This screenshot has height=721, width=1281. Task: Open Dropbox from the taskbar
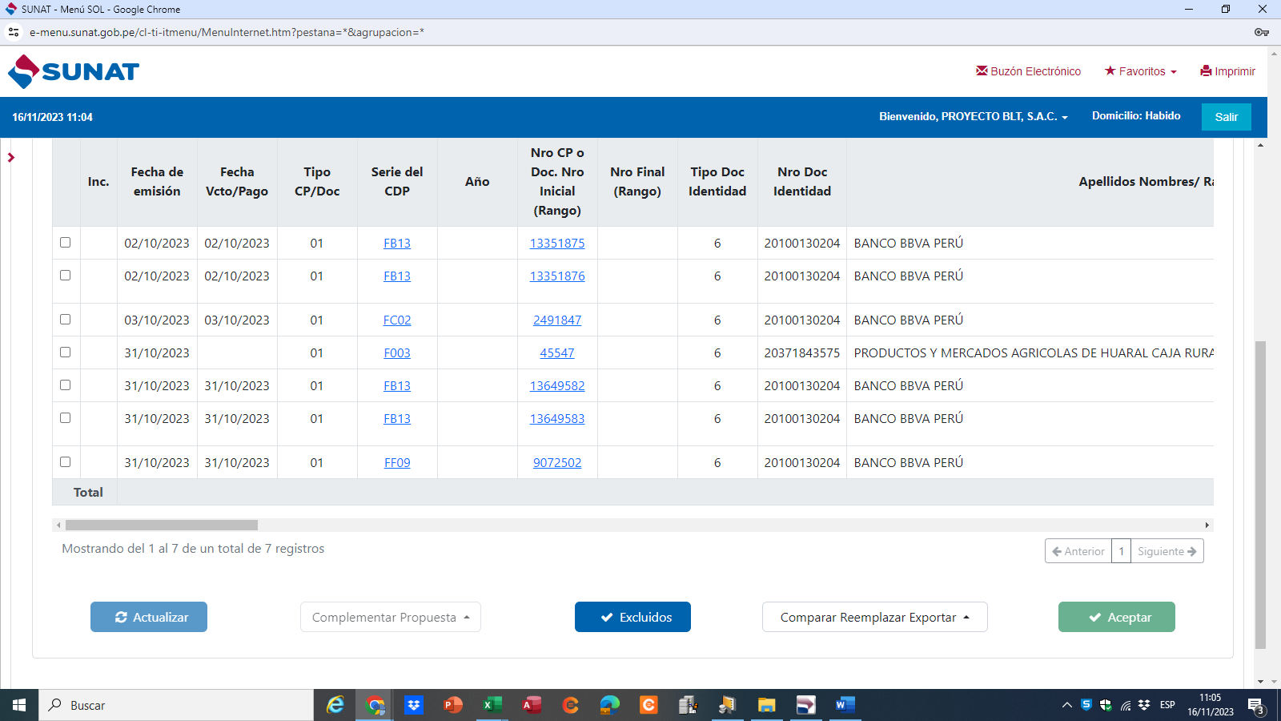(414, 705)
